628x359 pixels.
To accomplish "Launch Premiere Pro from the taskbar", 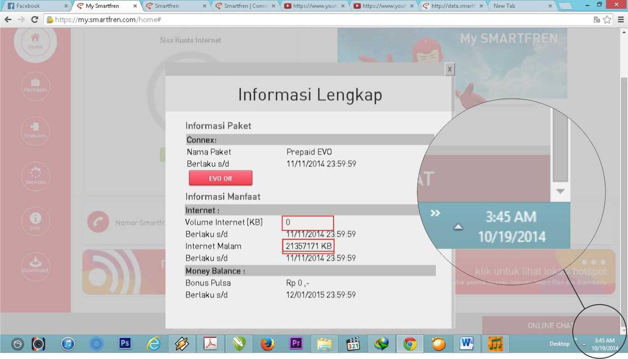I will 296,343.
